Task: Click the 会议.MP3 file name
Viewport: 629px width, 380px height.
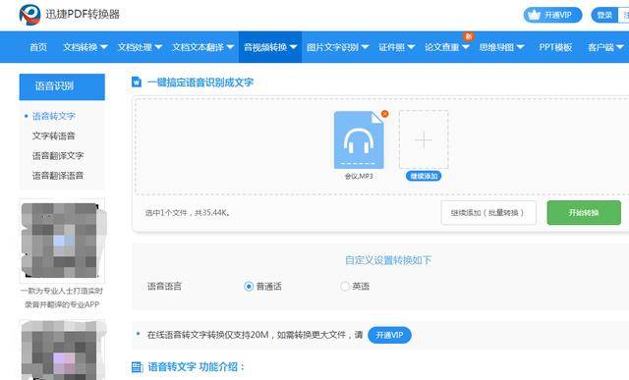Action: [x=359, y=176]
